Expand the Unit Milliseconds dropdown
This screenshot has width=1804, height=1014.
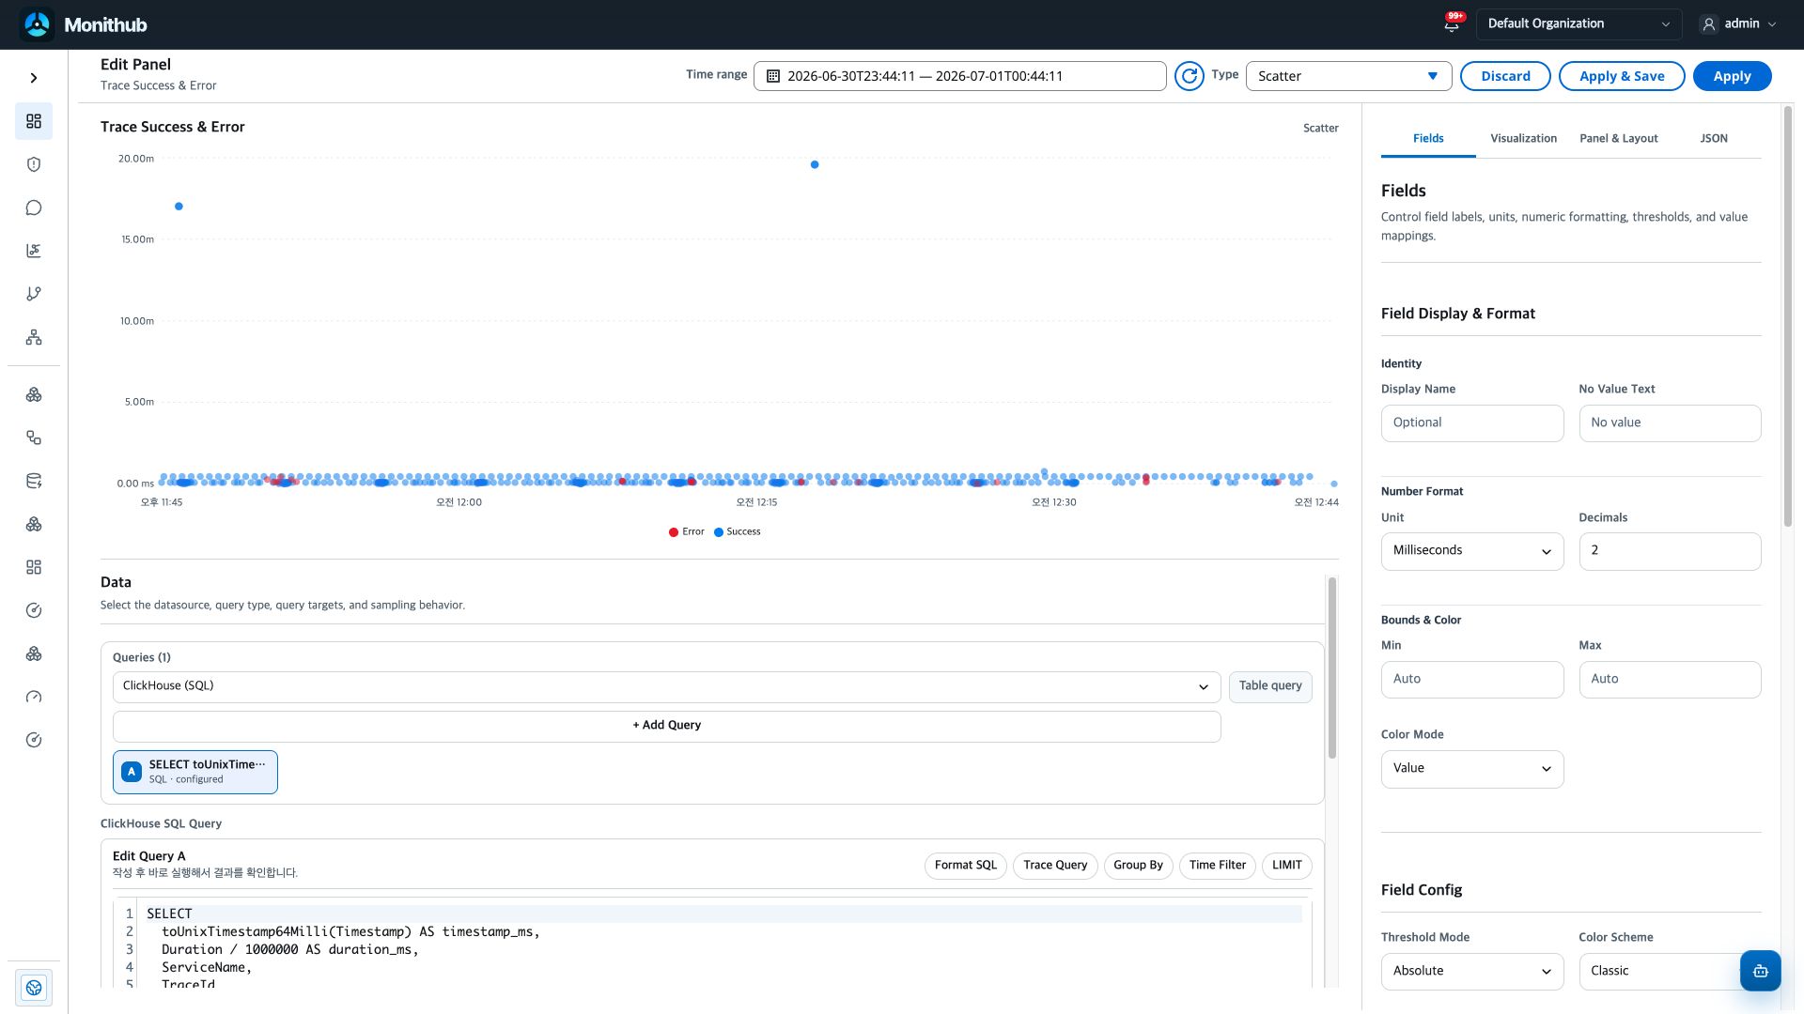point(1471,551)
